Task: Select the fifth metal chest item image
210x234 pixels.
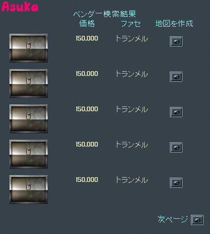Action: click(29, 190)
